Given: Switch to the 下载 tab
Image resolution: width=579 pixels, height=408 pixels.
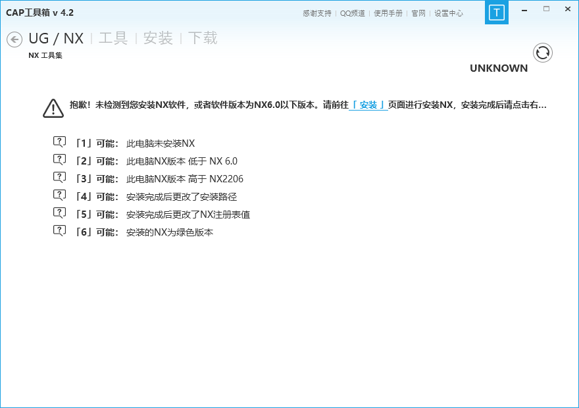Looking at the screenshot, I should tap(203, 38).
